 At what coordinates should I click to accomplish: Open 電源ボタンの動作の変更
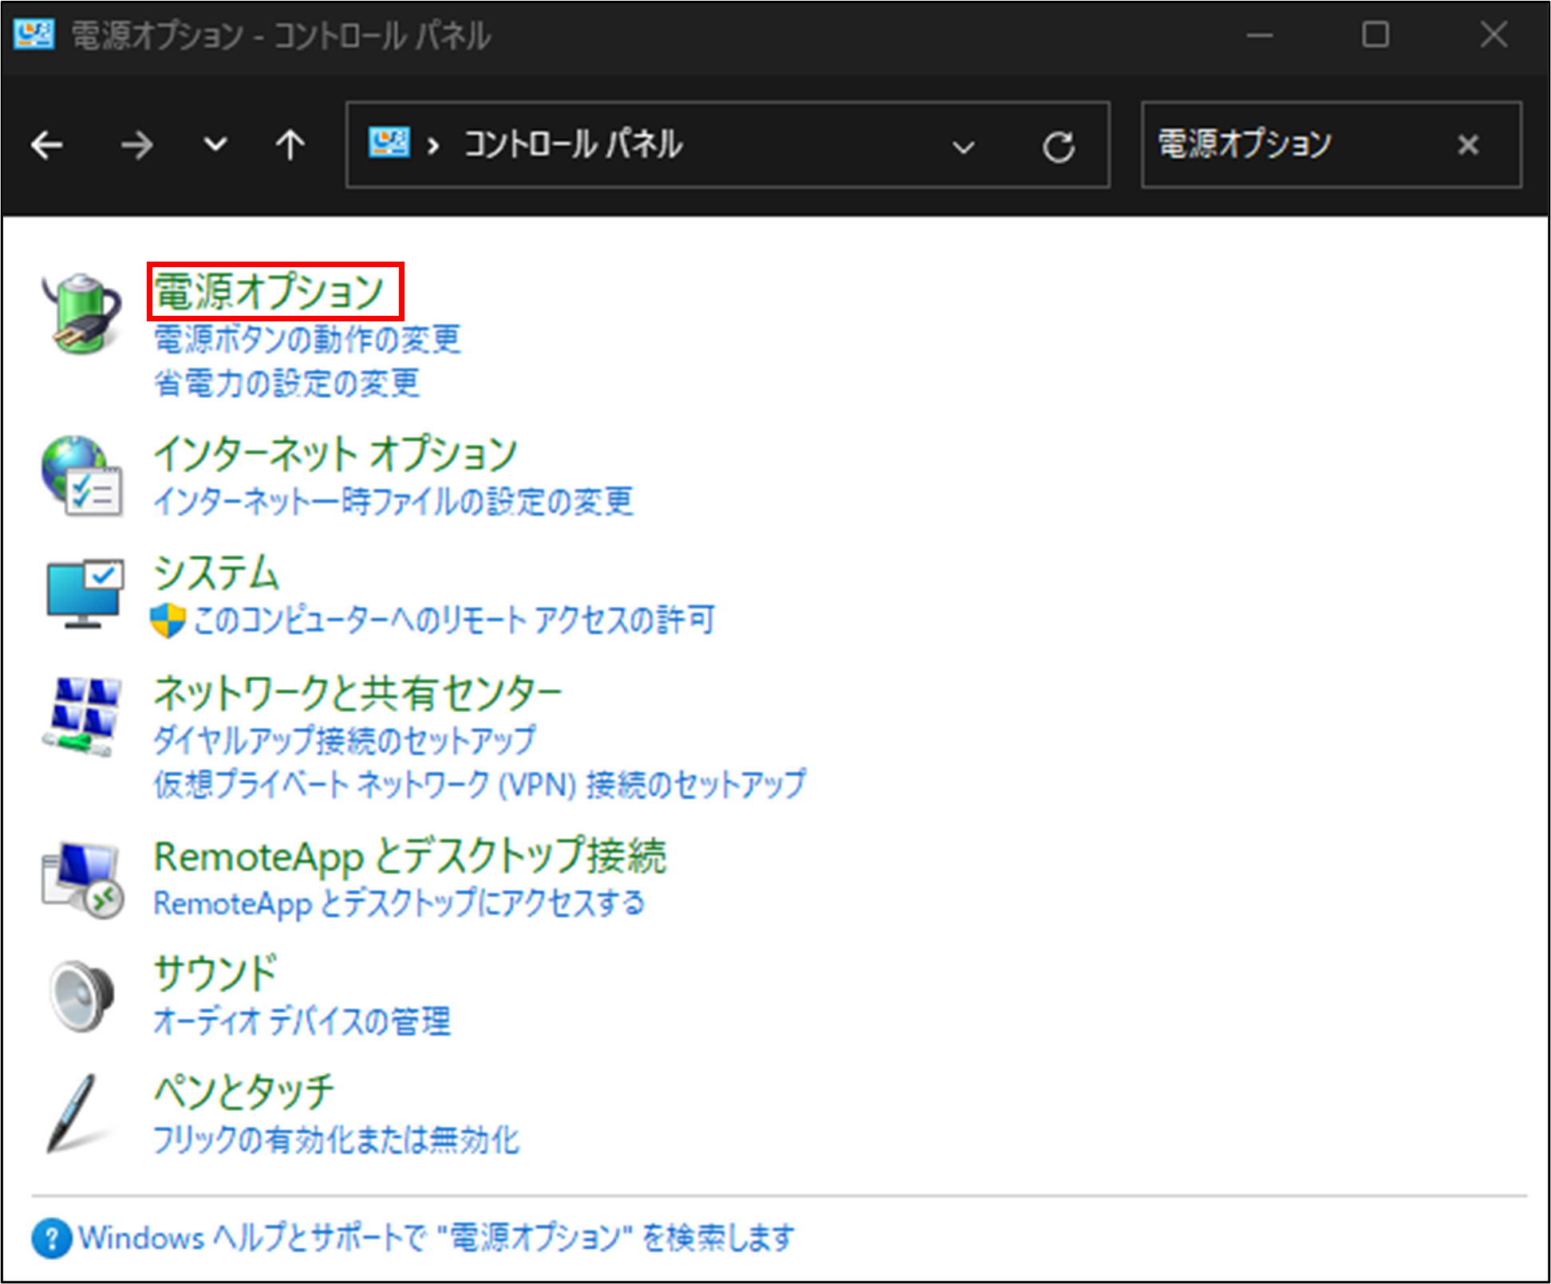click(x=307, y=339)
